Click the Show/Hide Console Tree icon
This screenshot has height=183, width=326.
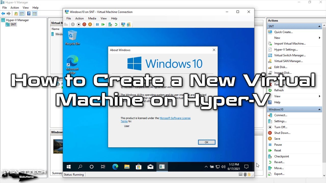point(22,13)
